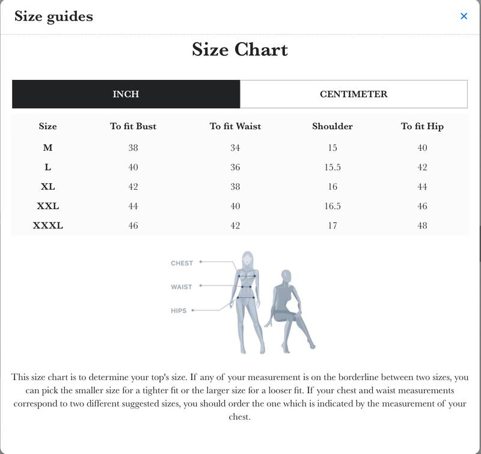Image resolution: width=481 pixels, height=454 pixels.
Task: Click the Size column header
Action: click(x=47, y=127)
